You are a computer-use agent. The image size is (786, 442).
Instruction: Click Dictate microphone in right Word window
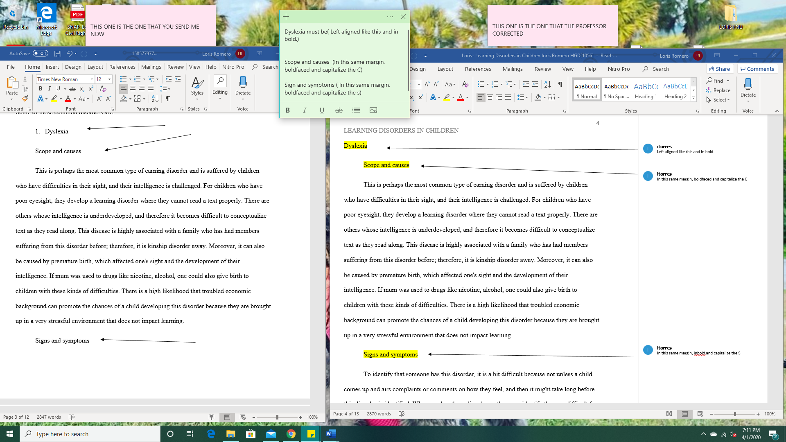pyautogui.click(x=748, y=84)
